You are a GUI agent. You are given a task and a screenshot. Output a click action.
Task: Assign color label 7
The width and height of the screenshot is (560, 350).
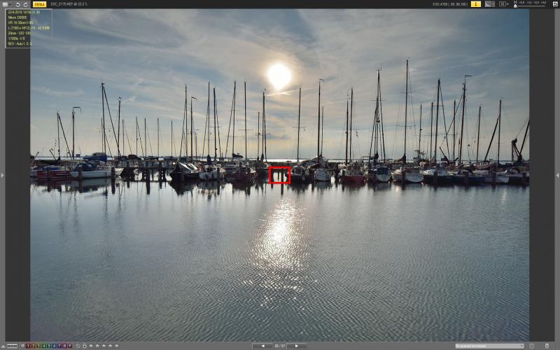[59, 346]
